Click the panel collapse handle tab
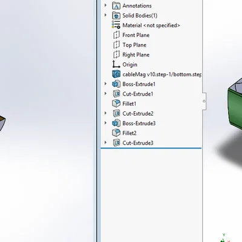The width and height of the screenshot is (242, 242). coord(204,101)
